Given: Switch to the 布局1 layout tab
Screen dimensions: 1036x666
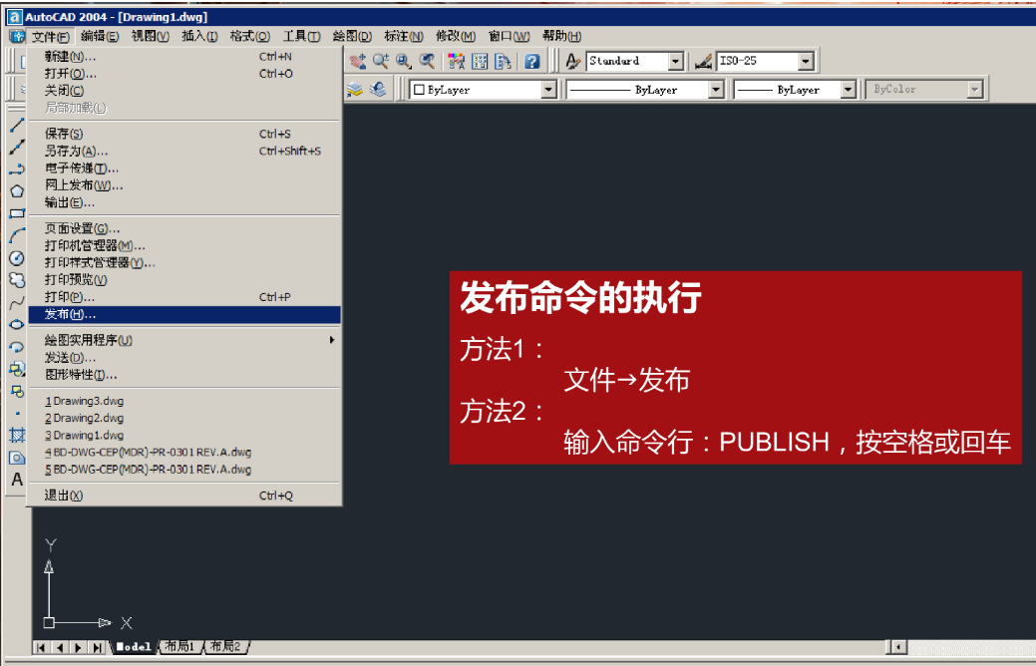Looking at the screenshot, I should click(179, 647).
